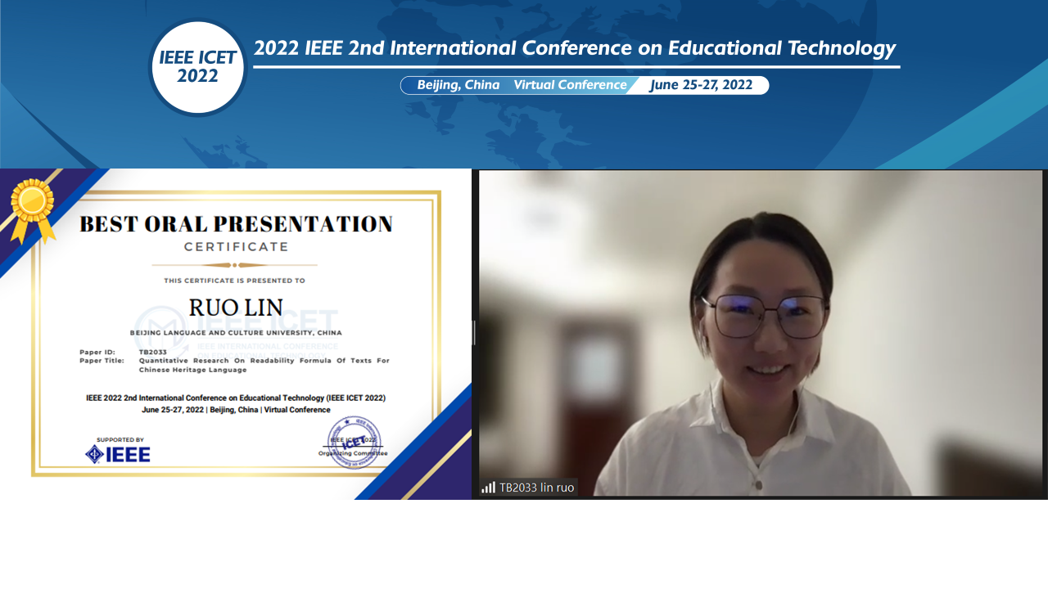Click the 'SUPPORTED BY' label
Screen dimensions: 1048x589
click(120, 439)
